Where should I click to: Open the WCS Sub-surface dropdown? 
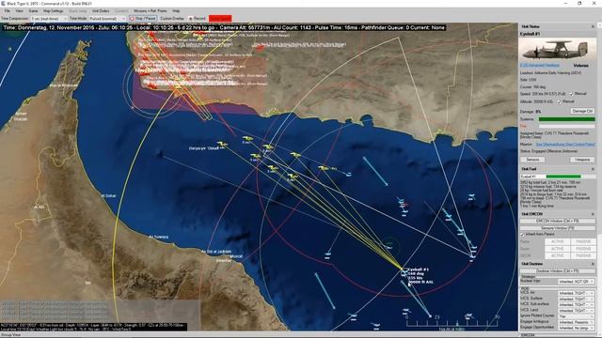576,304
